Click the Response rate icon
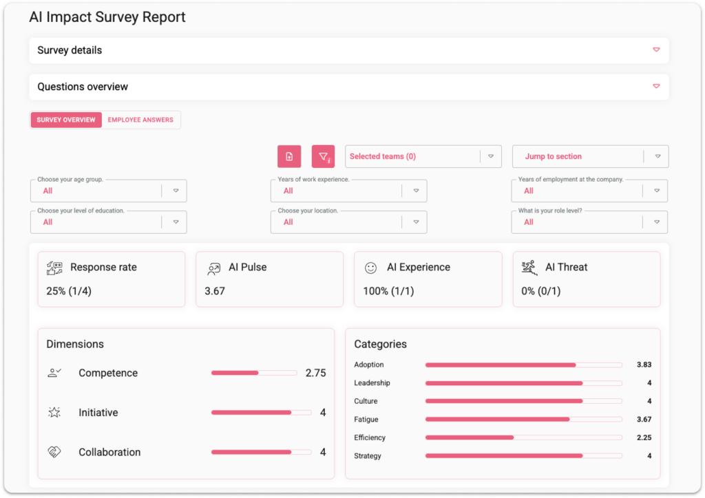Image resolution: width=705 pixels, height=498 pixels. (x=54, y=268)
